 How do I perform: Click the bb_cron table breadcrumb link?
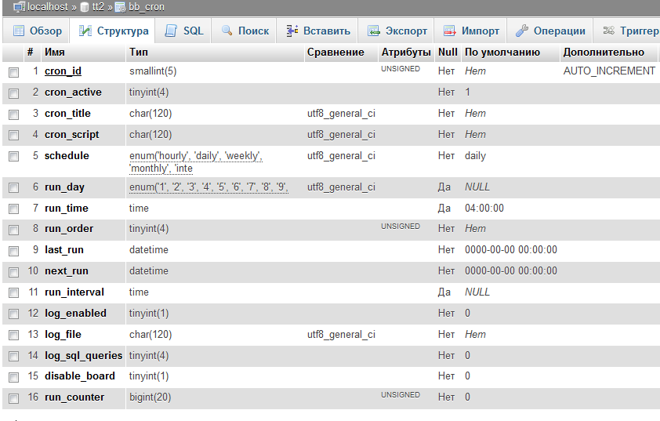148,6
